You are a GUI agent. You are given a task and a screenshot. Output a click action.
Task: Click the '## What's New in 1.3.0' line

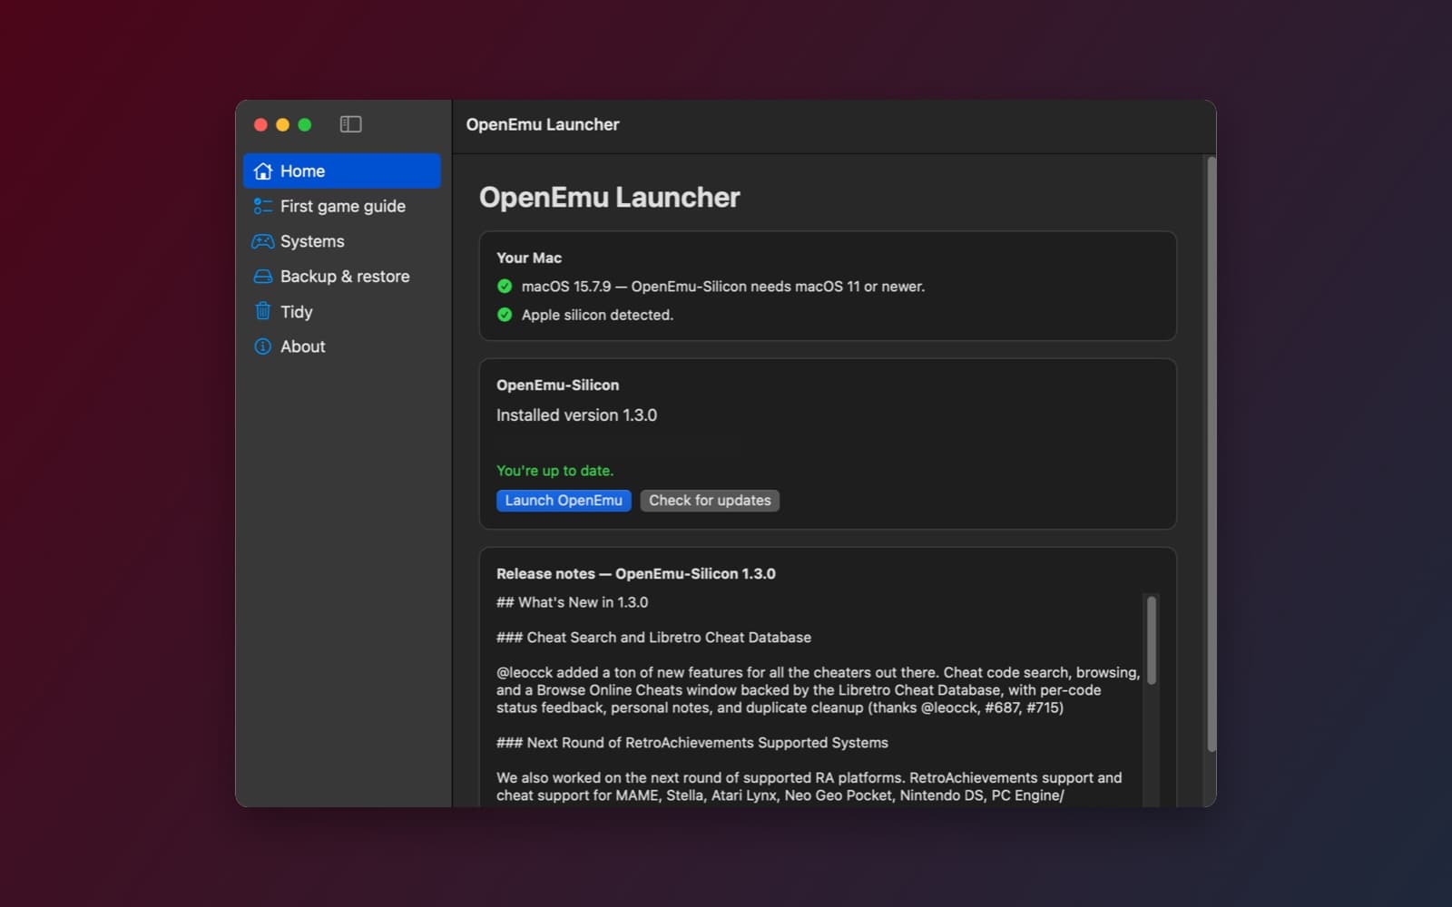[x=572, y=602]
